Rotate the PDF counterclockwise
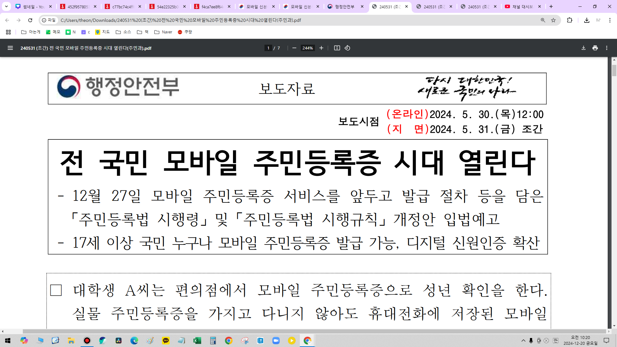 point(347,48)
